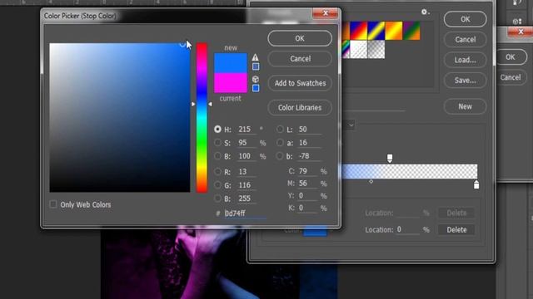Open the gradient presets gear menu
Viewport: 533px width, 299px height.
pyautogui.click(x=425, y=12)
